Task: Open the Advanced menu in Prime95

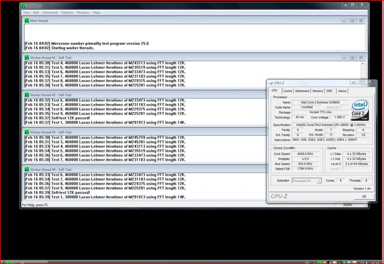Action: tap(50, 12)
